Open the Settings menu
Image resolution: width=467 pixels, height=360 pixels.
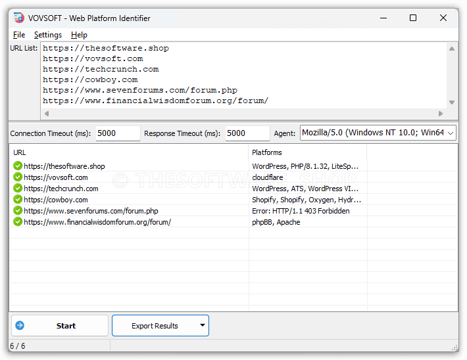click(x=47, y=35)
